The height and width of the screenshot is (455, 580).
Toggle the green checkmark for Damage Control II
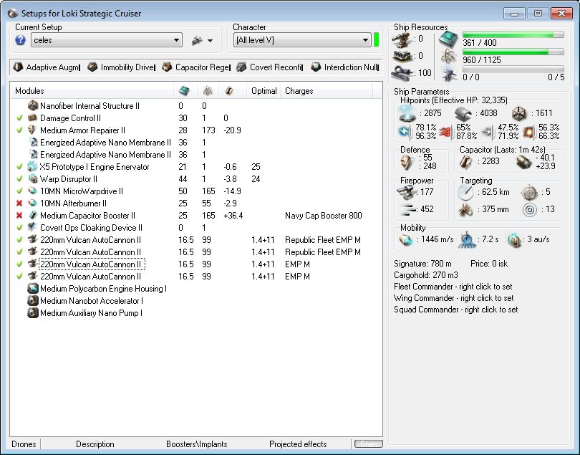pyautogui.click(x=19, y=118)
